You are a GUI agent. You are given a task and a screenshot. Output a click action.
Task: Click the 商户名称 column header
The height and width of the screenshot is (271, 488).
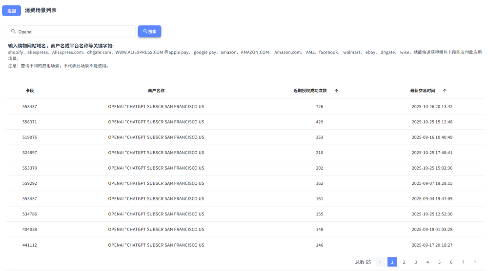coord(156,91)
